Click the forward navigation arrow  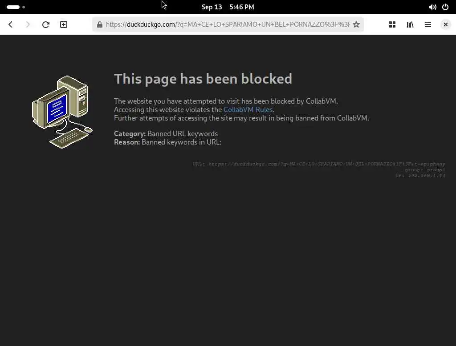pyautogui.click(x=28, y=24)
